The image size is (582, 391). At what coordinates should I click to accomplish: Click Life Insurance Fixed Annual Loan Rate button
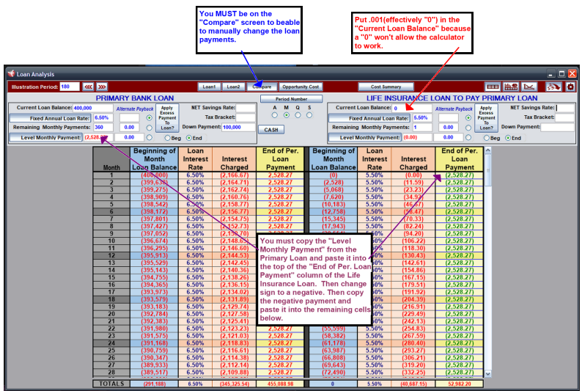[x=369, y=118]
